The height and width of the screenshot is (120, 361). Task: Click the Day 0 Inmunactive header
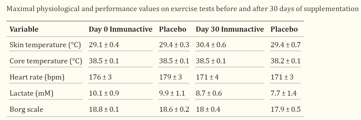click(121, 29)
